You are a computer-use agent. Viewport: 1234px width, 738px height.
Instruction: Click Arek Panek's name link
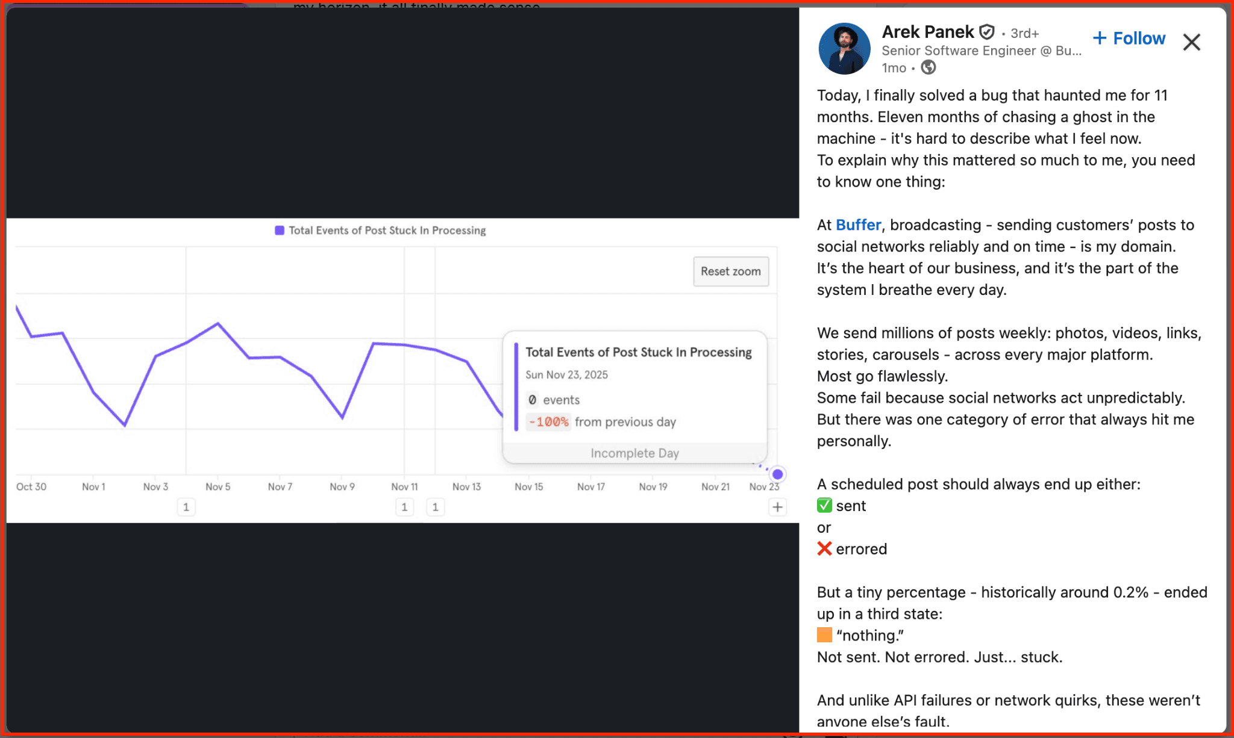point(927,32)
